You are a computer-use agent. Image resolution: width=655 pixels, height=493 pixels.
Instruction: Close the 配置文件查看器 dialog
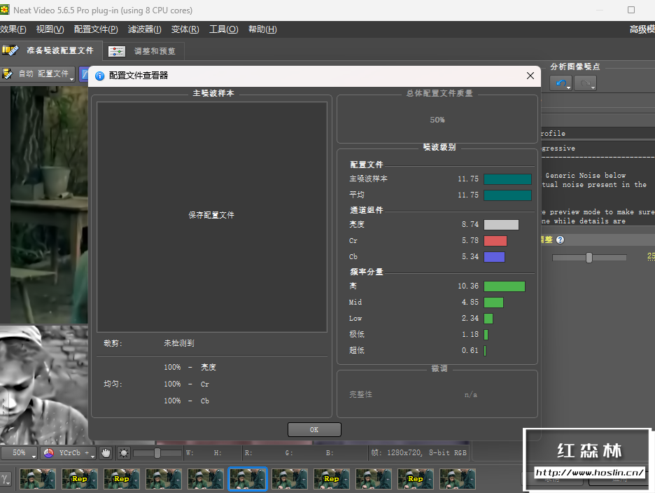point(530,76)
